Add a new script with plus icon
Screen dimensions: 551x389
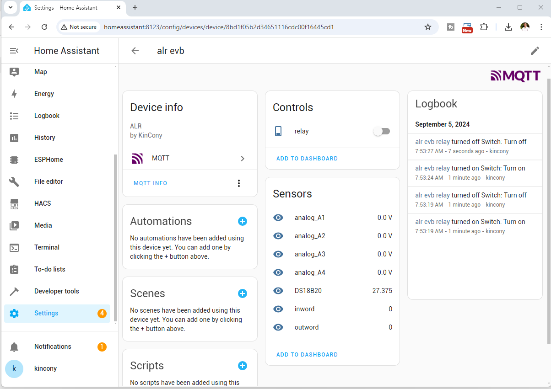tap(243, 366)
